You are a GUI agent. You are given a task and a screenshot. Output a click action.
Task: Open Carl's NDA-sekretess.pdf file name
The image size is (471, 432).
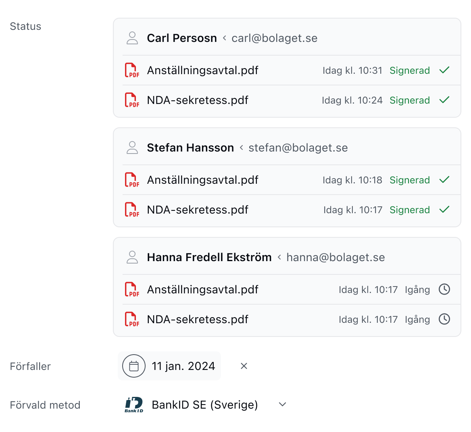[198, 100]
